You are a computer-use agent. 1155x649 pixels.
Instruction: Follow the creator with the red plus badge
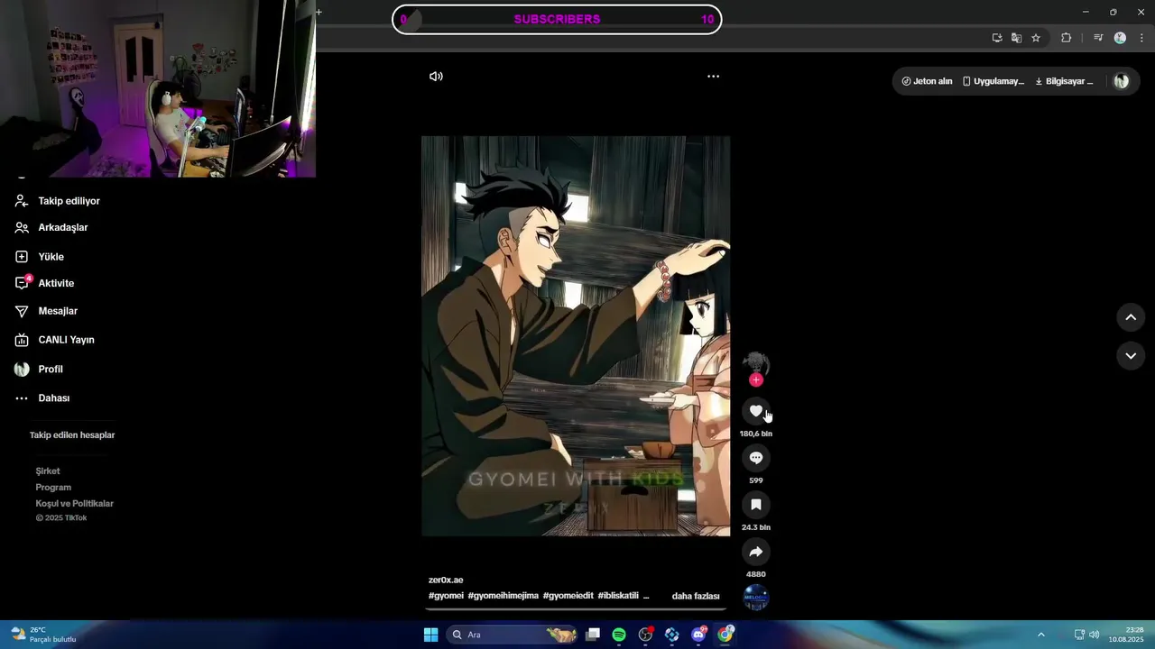pos(756,380)
